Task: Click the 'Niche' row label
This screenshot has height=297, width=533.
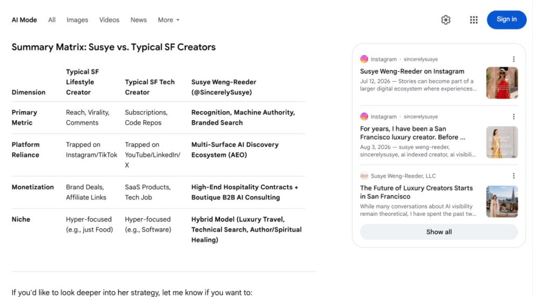Action: tap(21, 219)
